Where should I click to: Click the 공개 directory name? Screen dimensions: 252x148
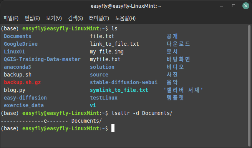tap(172, 36)
